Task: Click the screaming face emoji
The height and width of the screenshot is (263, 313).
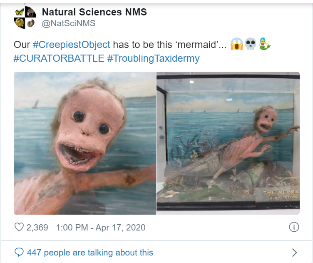Action: pos(236,45)
